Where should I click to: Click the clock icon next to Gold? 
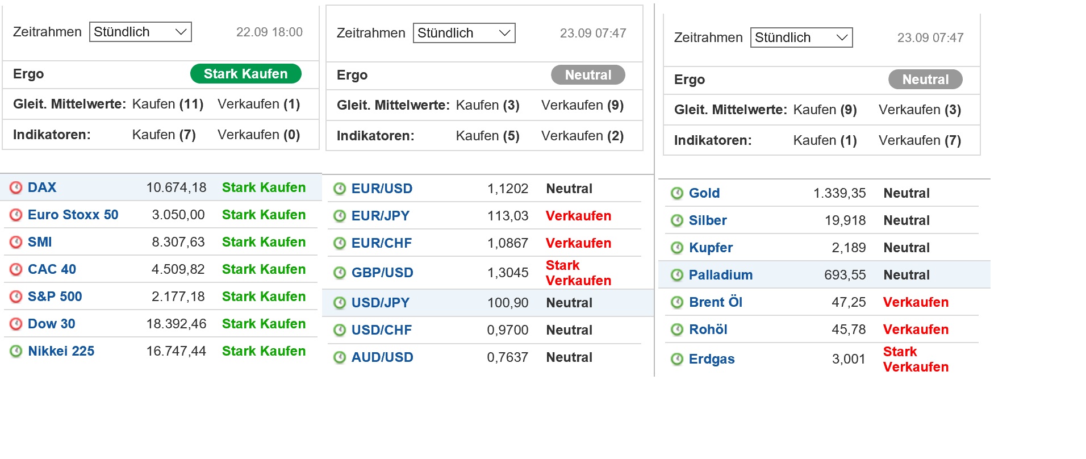(676, 193)
